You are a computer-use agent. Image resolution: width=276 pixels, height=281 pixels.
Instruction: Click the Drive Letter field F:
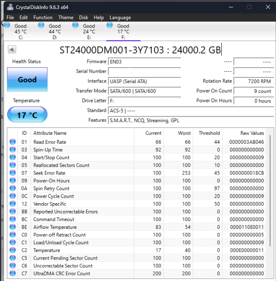pyautogui.click(x=144, y=101)
